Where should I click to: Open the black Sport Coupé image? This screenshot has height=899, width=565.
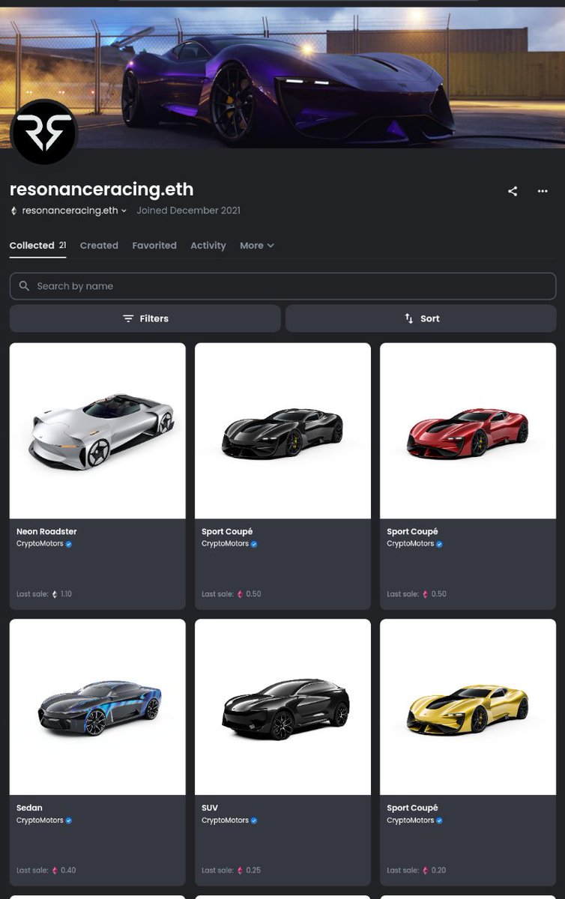[282, 431]
